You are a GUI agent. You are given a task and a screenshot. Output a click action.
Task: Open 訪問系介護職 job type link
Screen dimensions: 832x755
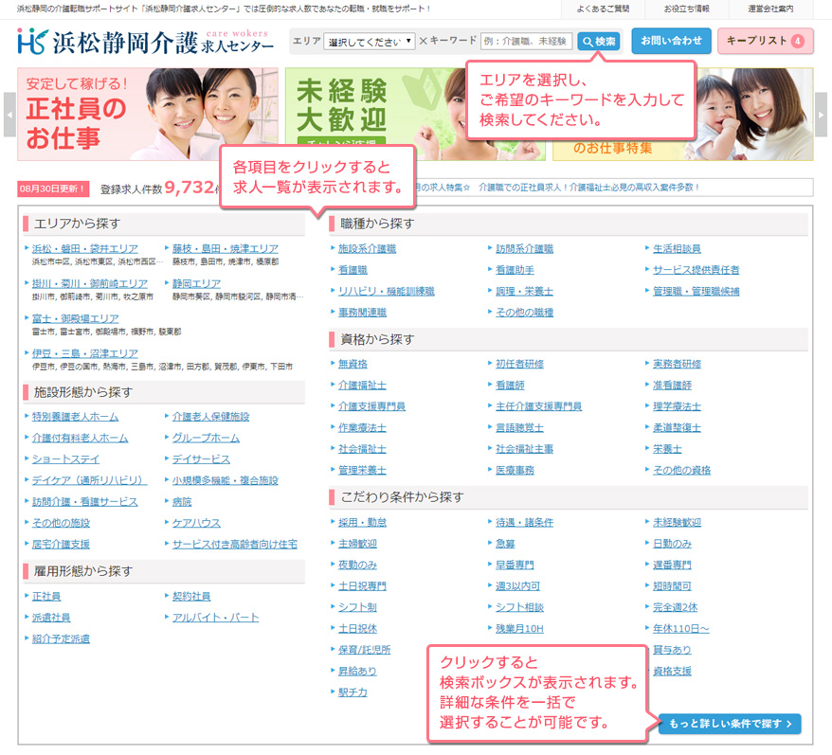[x=524, y=248]
